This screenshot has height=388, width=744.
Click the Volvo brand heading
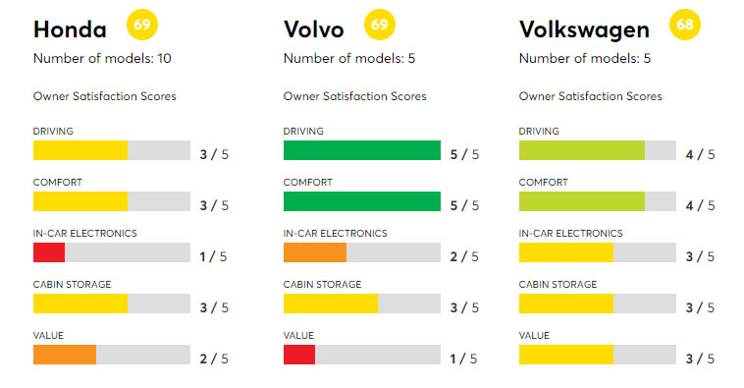314,29
